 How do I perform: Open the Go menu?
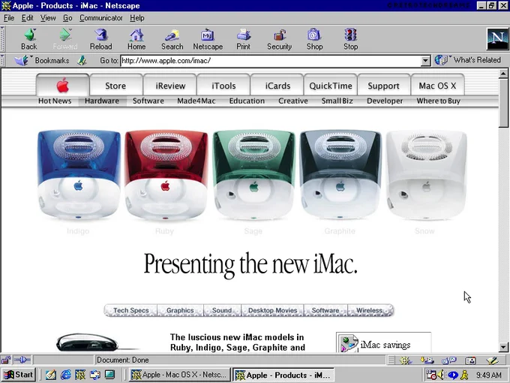67,18
